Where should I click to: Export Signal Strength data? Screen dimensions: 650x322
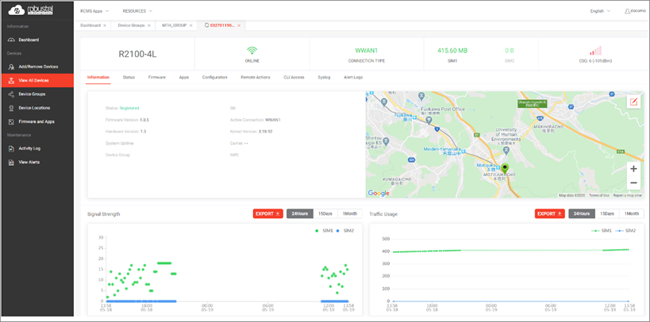click(x=267, y=214)
